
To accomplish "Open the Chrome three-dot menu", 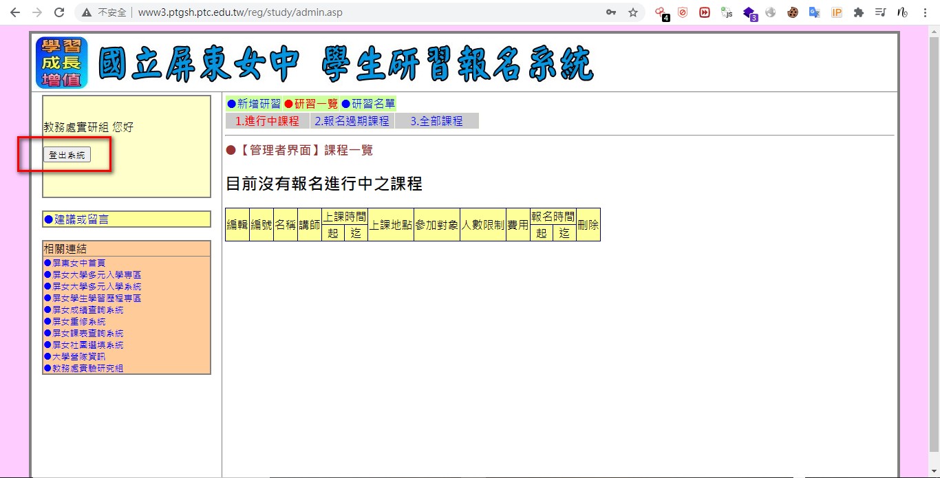I will pos(925,12).
